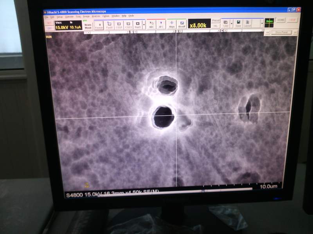The image size is (313, 234).
Task: Open the Scan menu
Action: click(78, 17)
